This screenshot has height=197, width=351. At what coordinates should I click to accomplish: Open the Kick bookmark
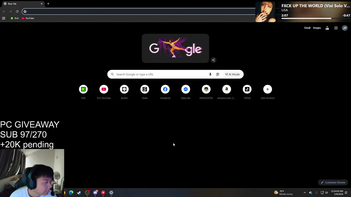coord(15,18)
